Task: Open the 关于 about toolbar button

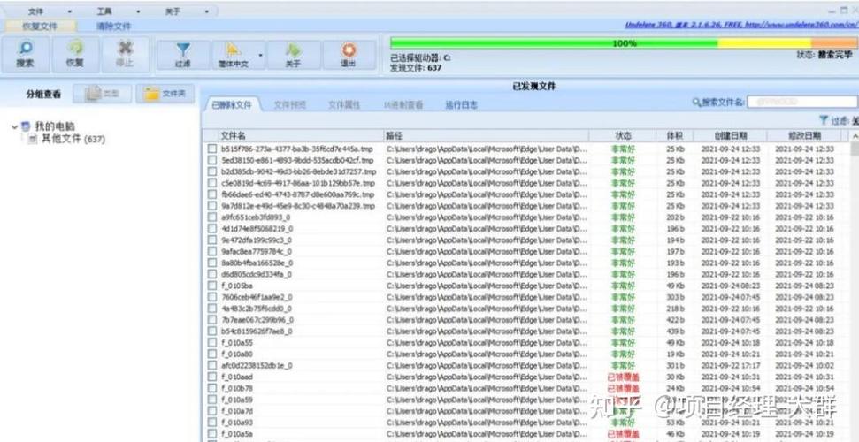Action: click(294, 55)
